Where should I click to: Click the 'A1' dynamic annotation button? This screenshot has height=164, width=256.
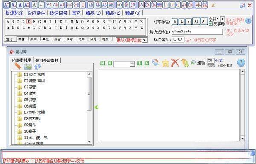[x=196, y=21]
